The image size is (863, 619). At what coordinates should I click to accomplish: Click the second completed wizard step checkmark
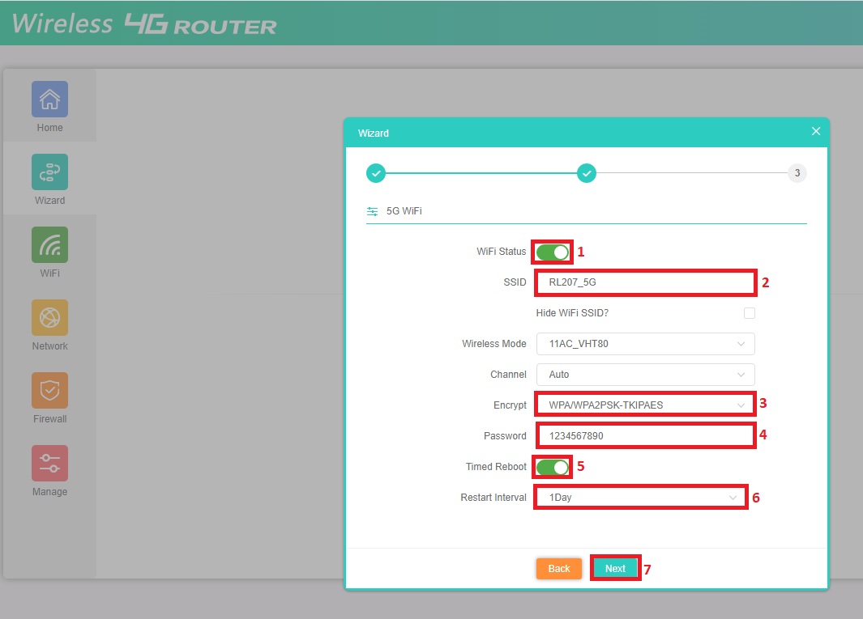[587, 173]
